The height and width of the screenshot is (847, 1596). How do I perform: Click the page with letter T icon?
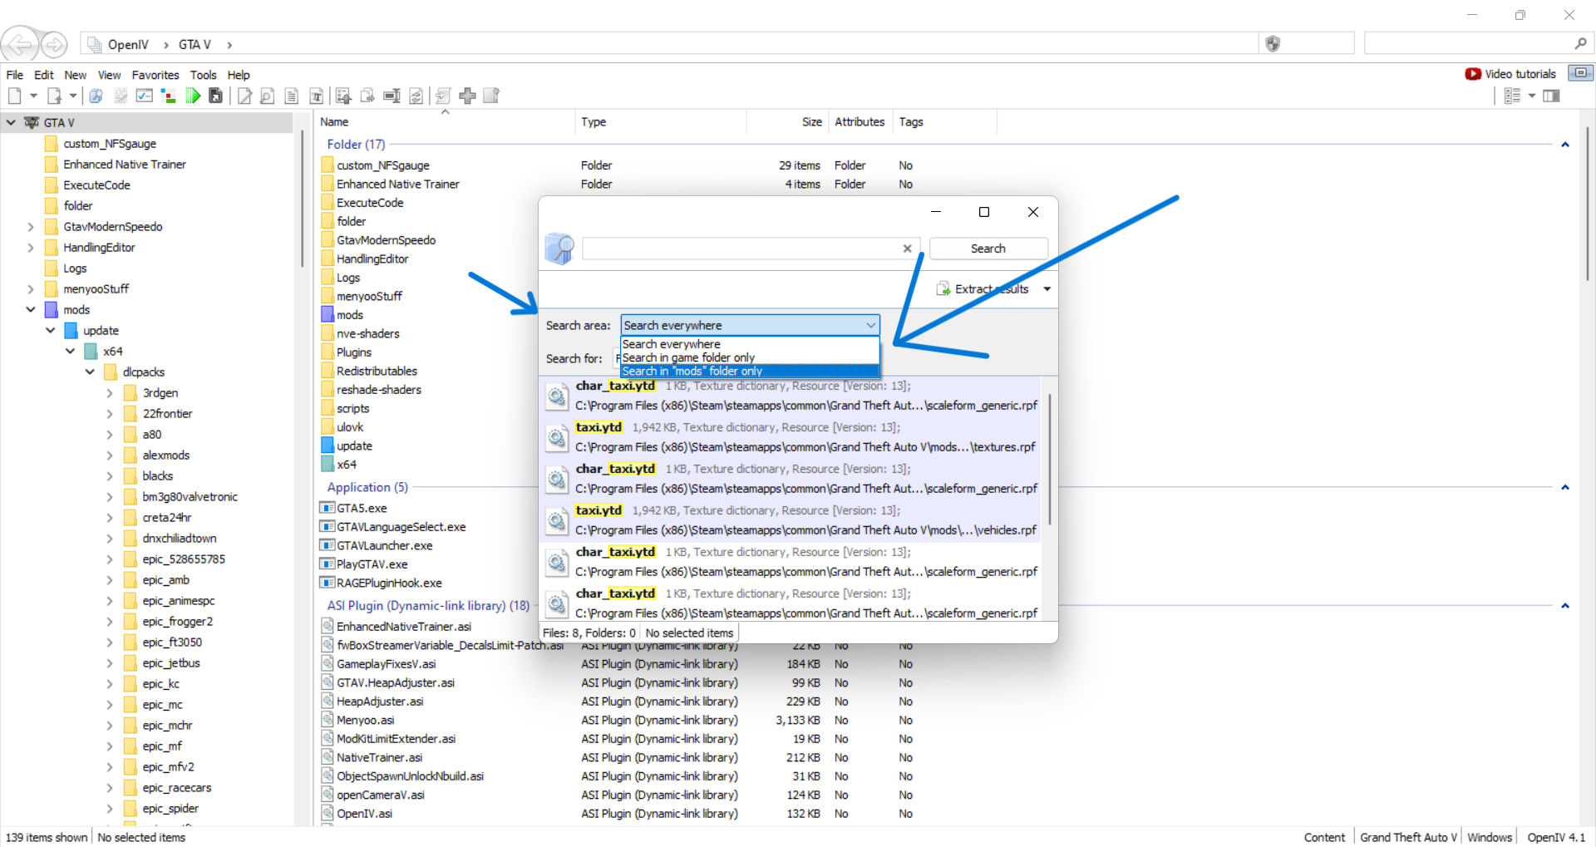pos(316,96)
